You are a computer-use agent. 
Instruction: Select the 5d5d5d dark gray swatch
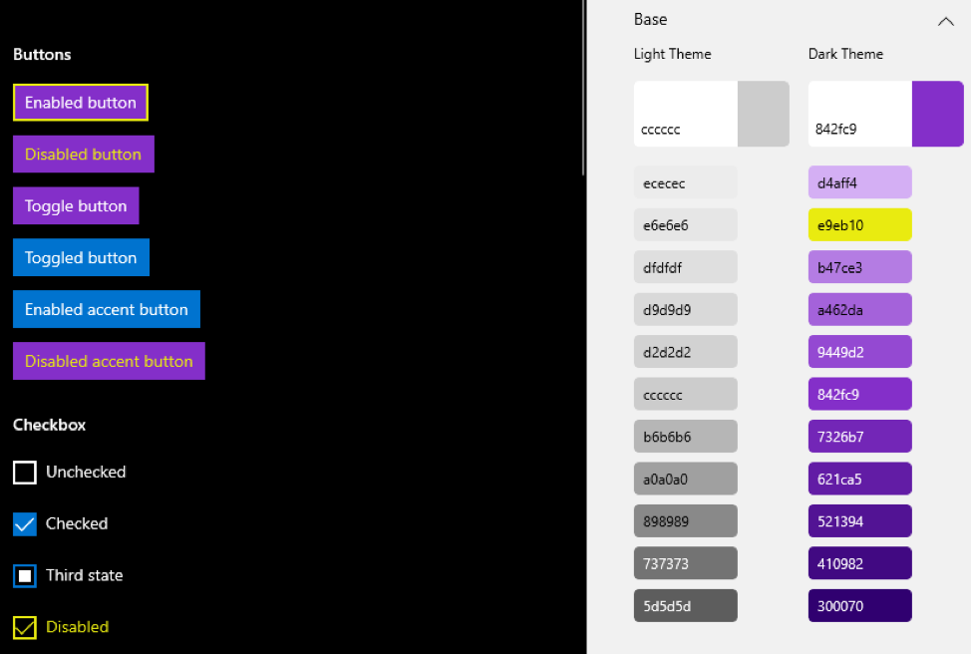686,606
